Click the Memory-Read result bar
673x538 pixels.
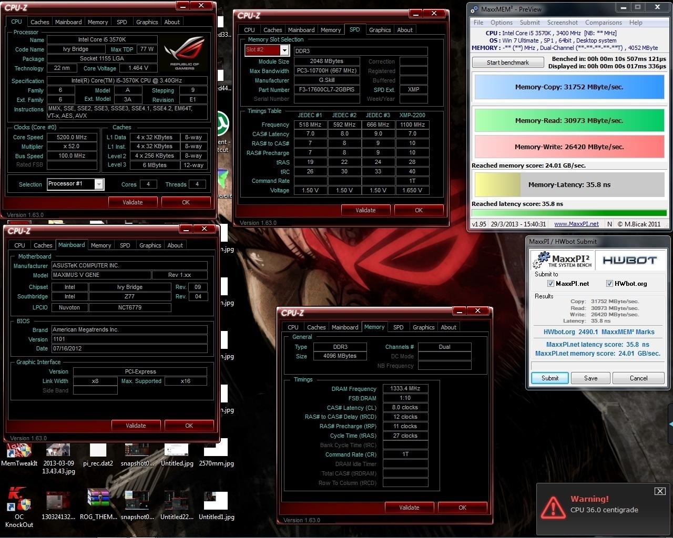569,120
